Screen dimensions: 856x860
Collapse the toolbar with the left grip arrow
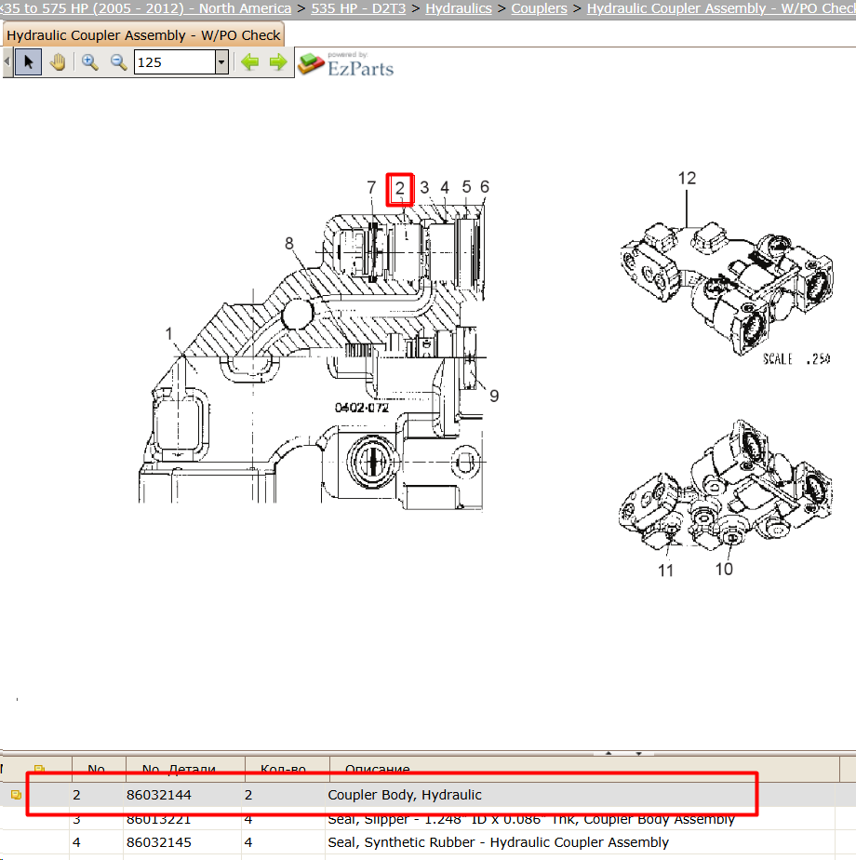[x=7, y=62]
